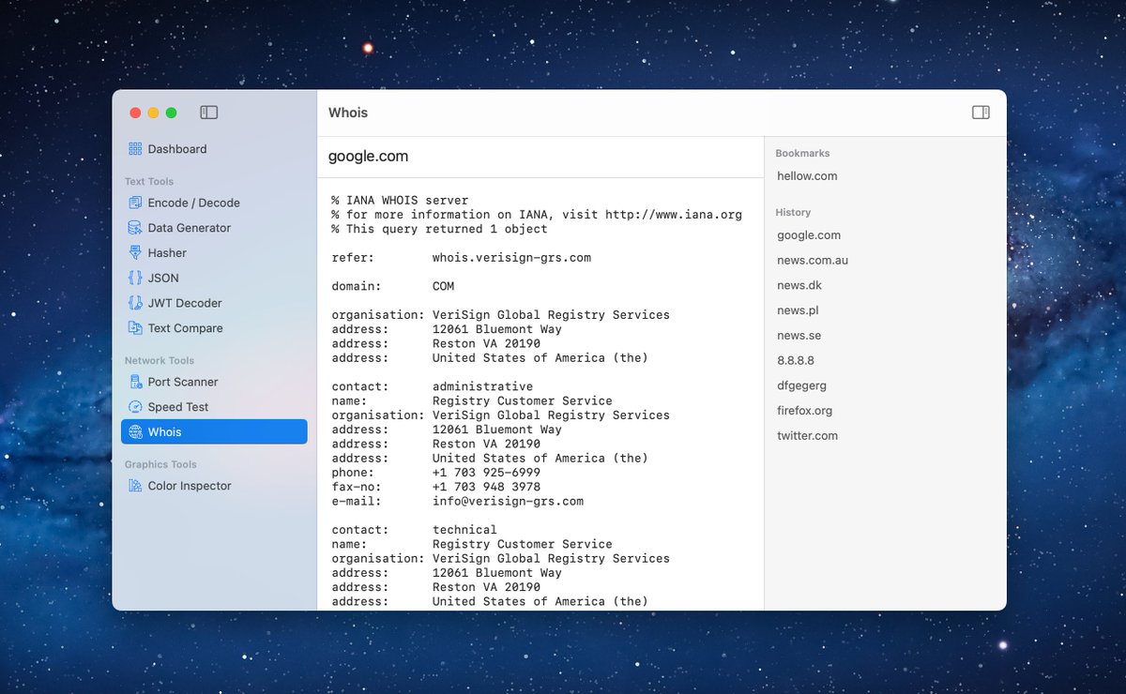Open the Color Inspector tool
The width and height of the screenshot is (1126, 694).
pos(214,486)
